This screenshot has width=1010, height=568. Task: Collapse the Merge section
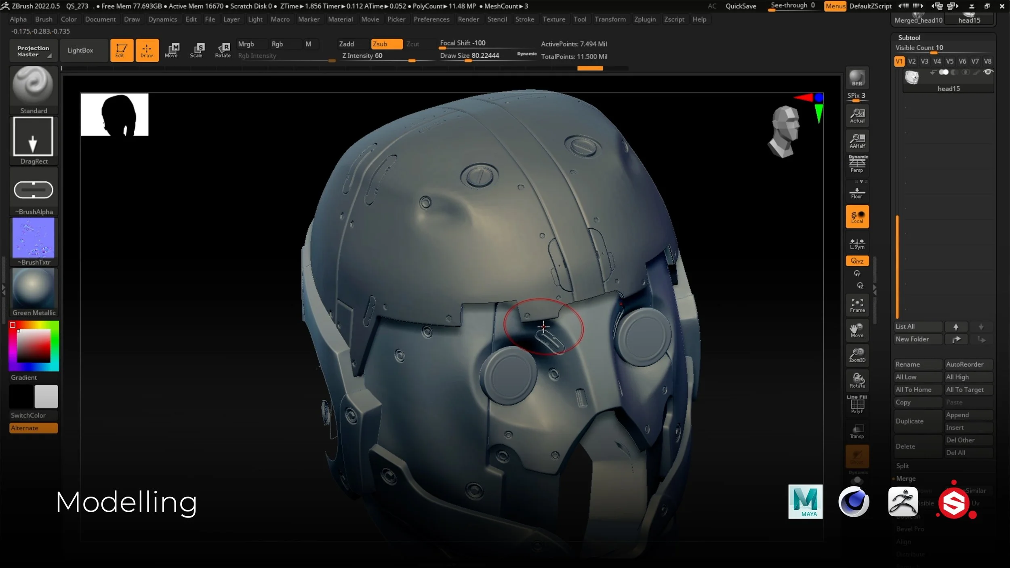point(906,478)
